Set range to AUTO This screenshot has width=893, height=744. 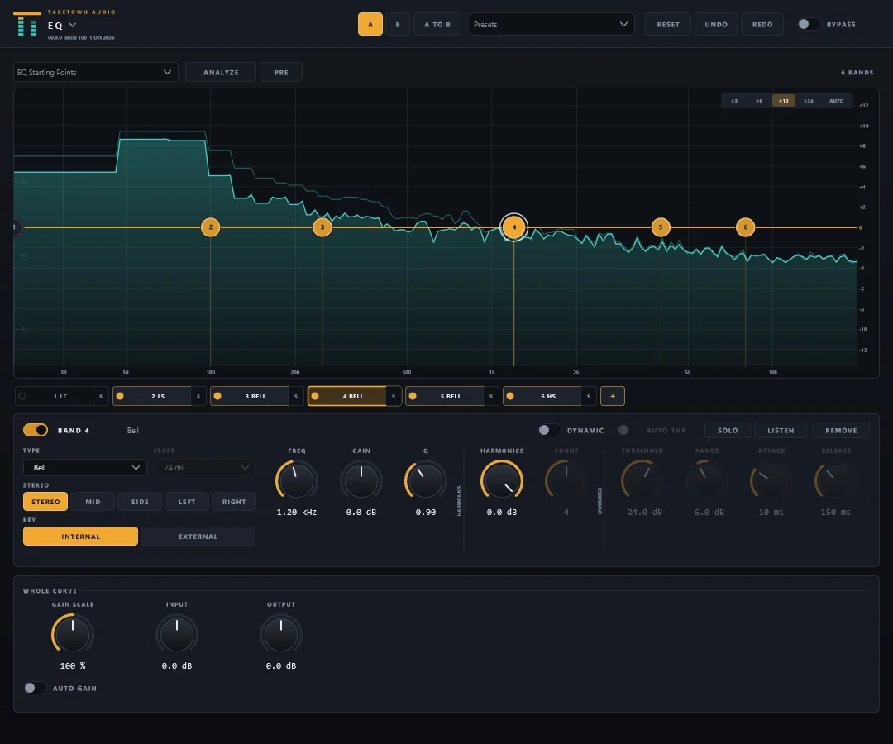pos(836,101)
